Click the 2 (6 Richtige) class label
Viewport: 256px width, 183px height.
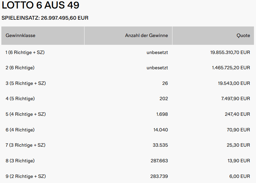click(20, 68)
